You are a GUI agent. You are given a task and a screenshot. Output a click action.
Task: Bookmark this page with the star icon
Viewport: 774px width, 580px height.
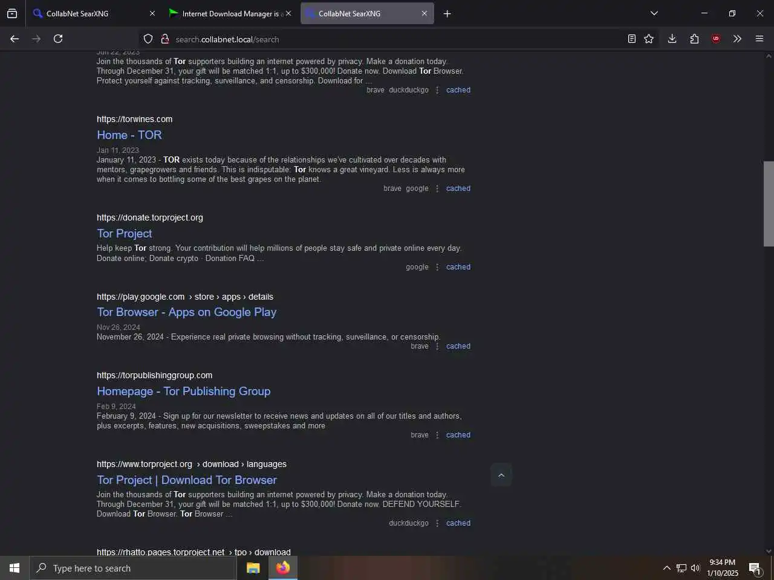pos(649,39)
